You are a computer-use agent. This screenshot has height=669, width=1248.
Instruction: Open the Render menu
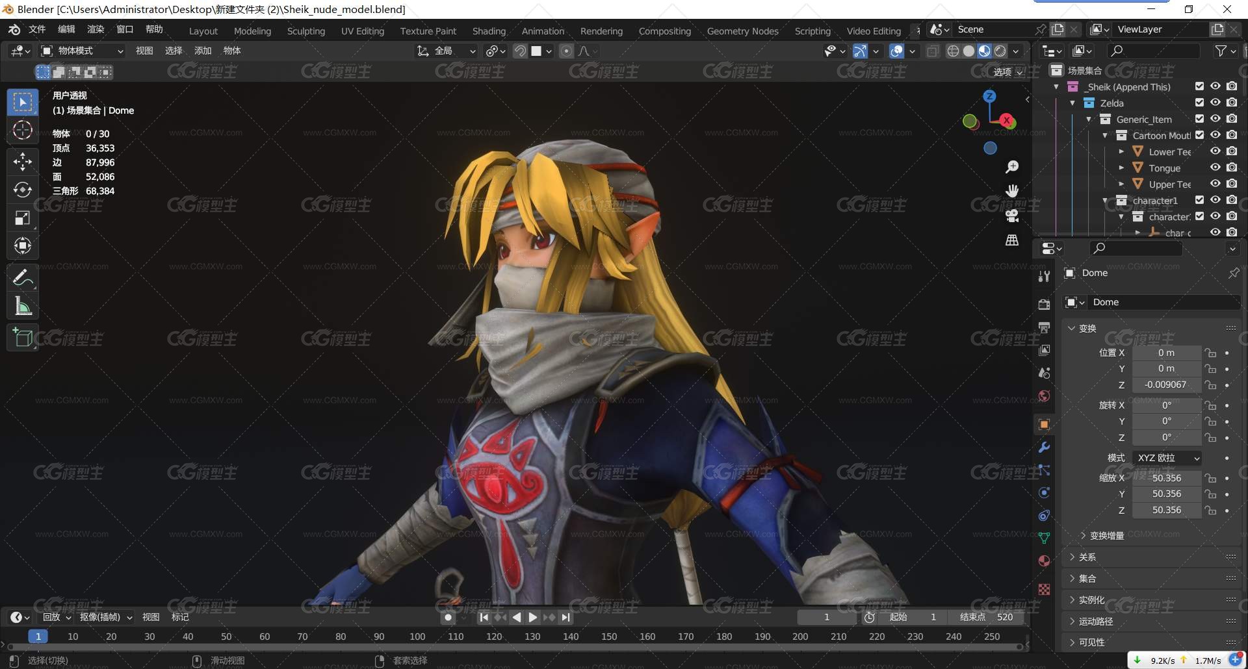pos(96,29)
